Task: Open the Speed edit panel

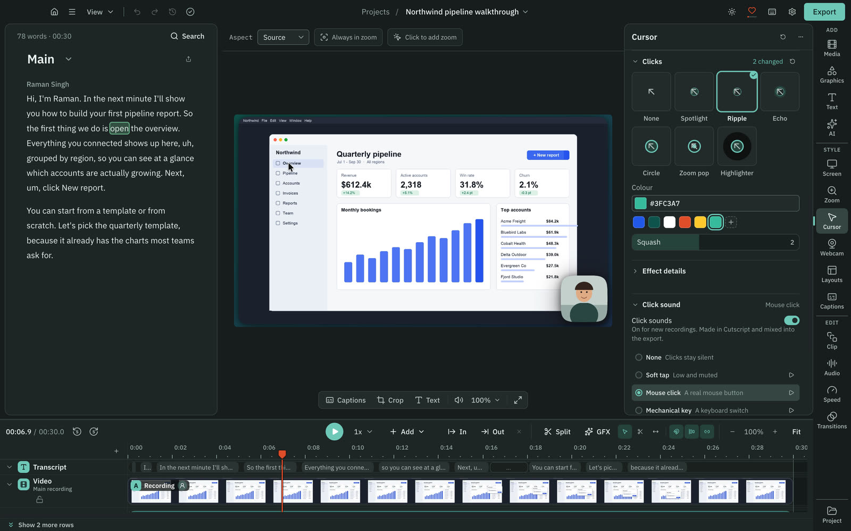Action: (x=832, y=393)
